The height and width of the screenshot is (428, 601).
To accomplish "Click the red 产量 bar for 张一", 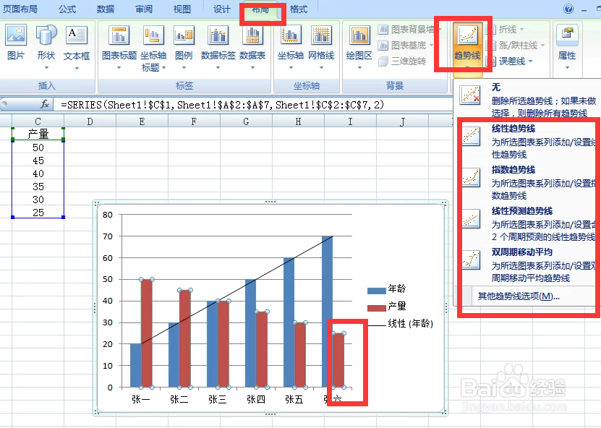I will point(146,333).
